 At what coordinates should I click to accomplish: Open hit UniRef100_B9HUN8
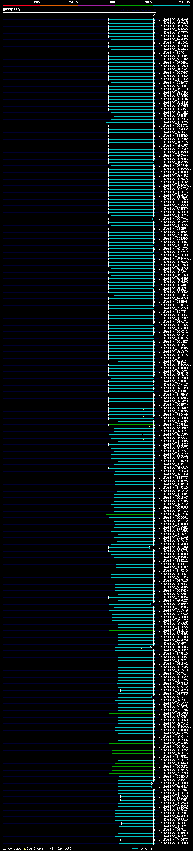pyautogui.click(x=173, y=843)
